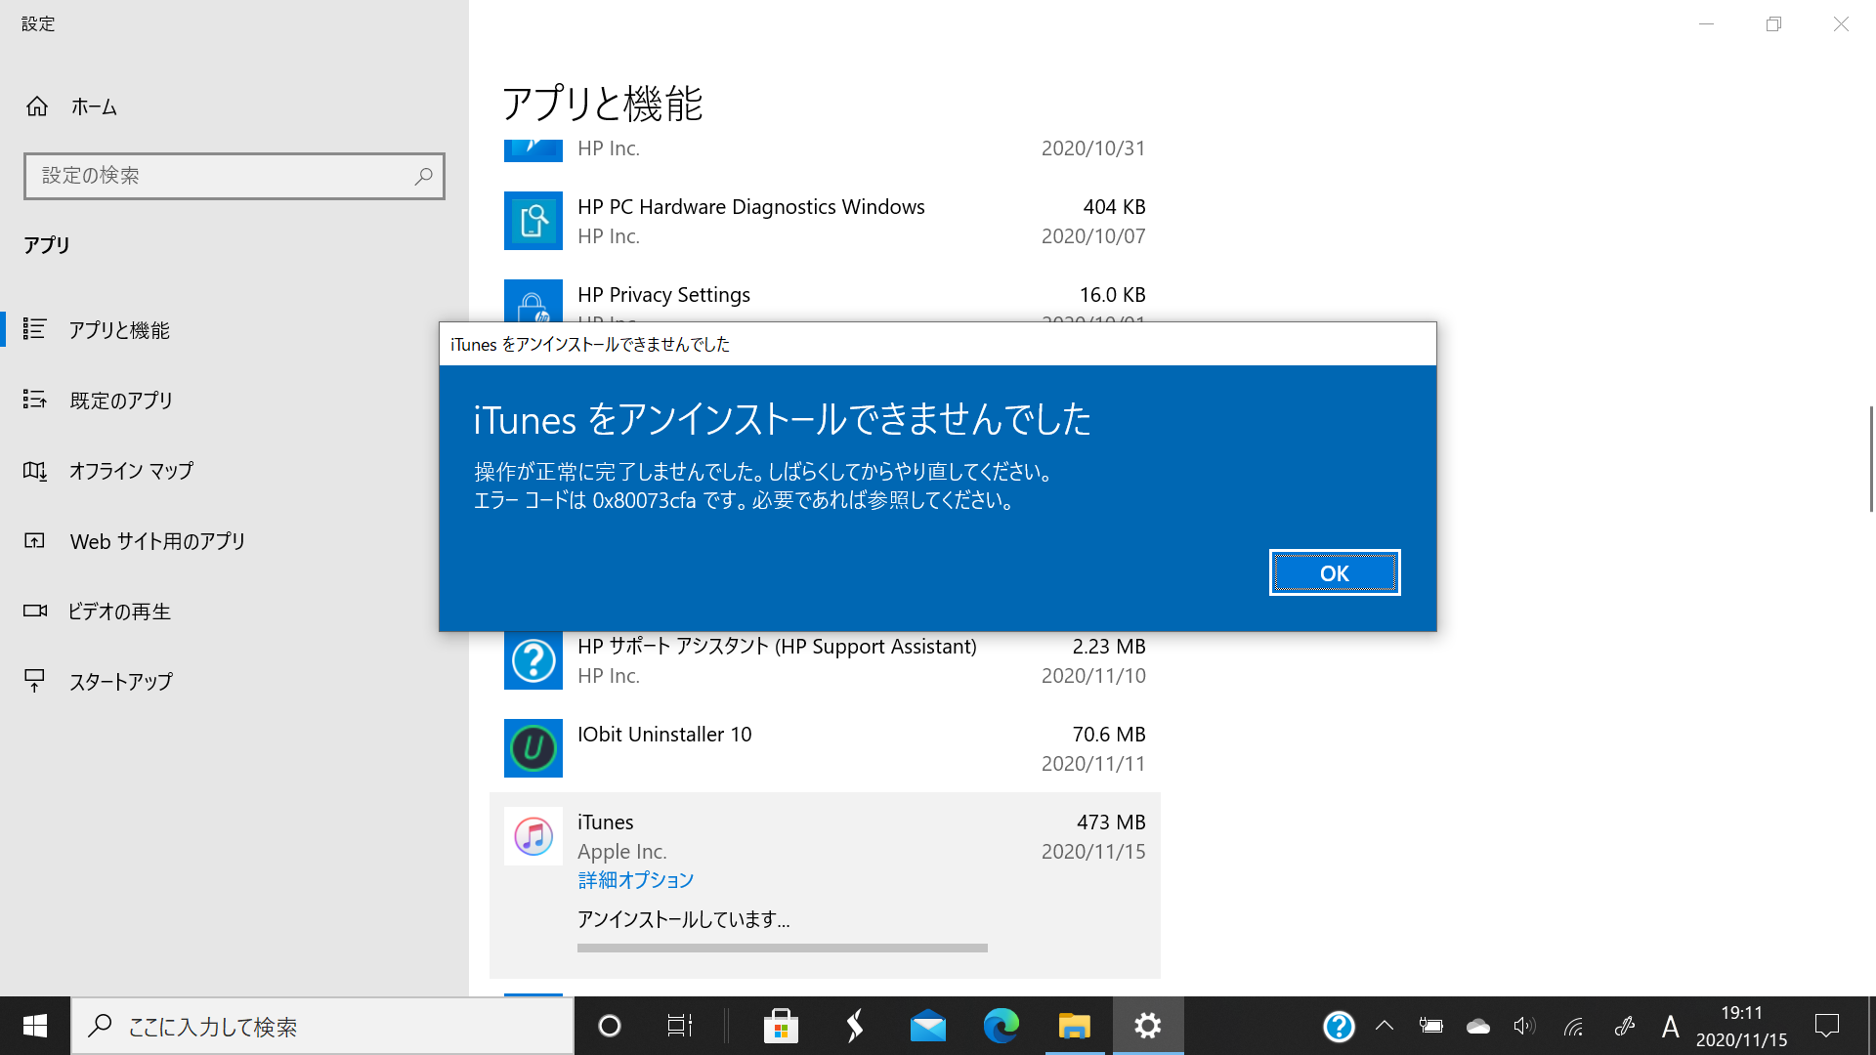Viewport: 1876px width, 1055px height.
Task: Open 詳細オプション link under iTunes
Action: pyautogui.click(x=635, y=880)
